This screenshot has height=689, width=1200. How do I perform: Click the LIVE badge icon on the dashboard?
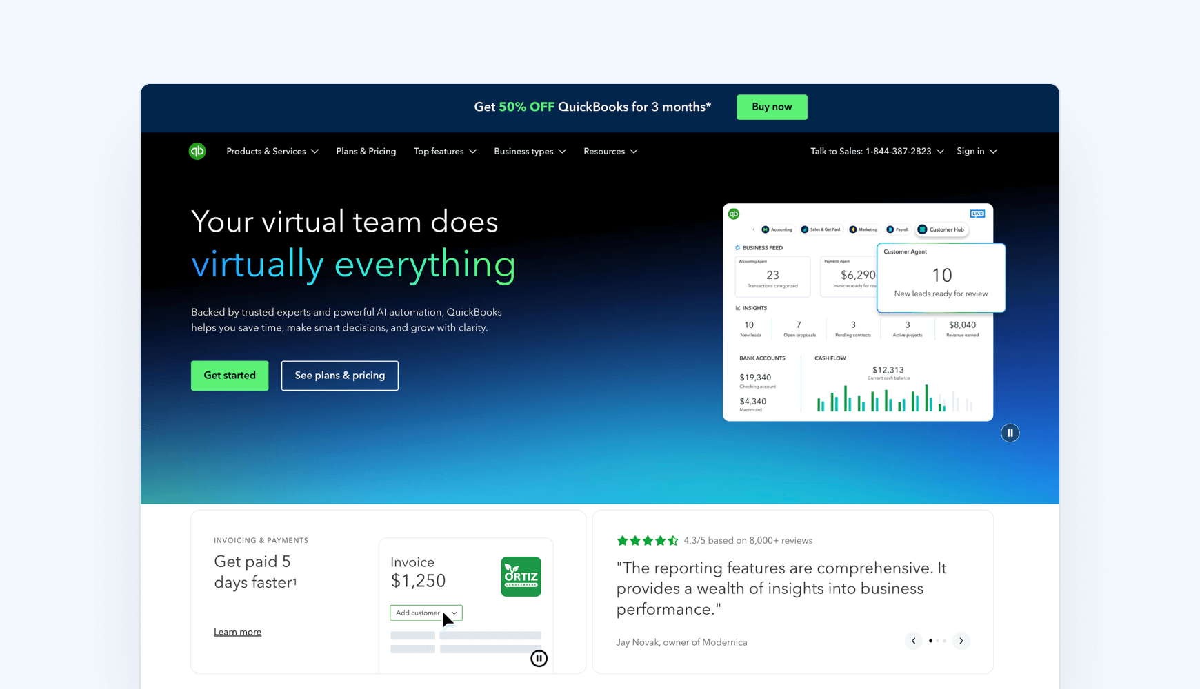click(977, 214)
